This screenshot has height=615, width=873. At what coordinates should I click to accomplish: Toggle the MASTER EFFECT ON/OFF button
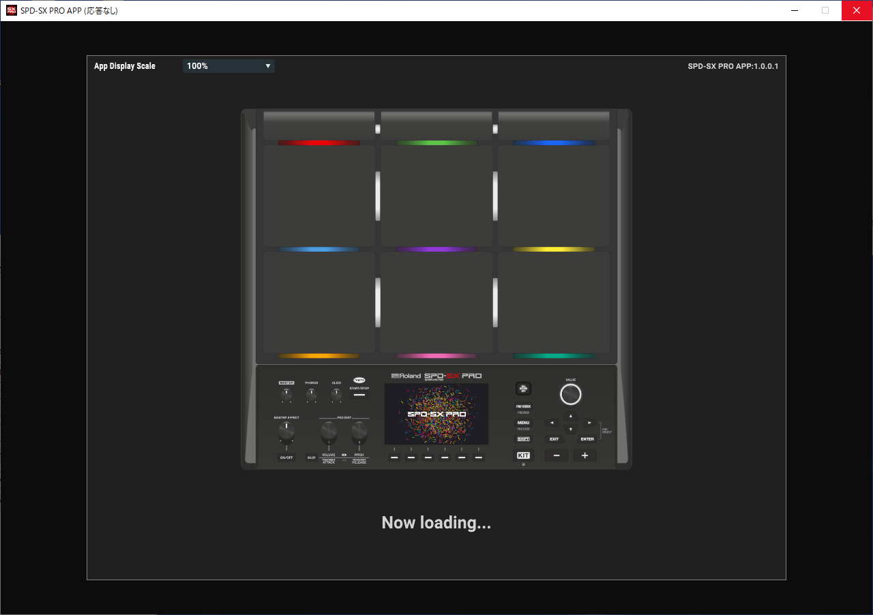point(286,457)
